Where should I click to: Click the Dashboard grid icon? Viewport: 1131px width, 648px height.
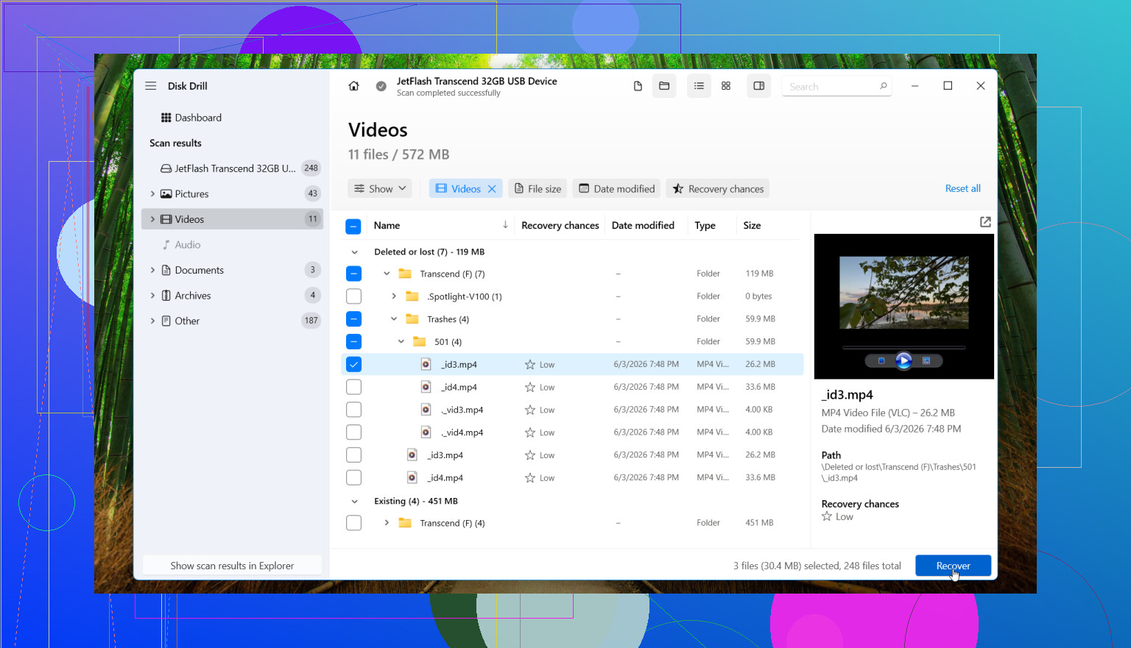point(166,118)
